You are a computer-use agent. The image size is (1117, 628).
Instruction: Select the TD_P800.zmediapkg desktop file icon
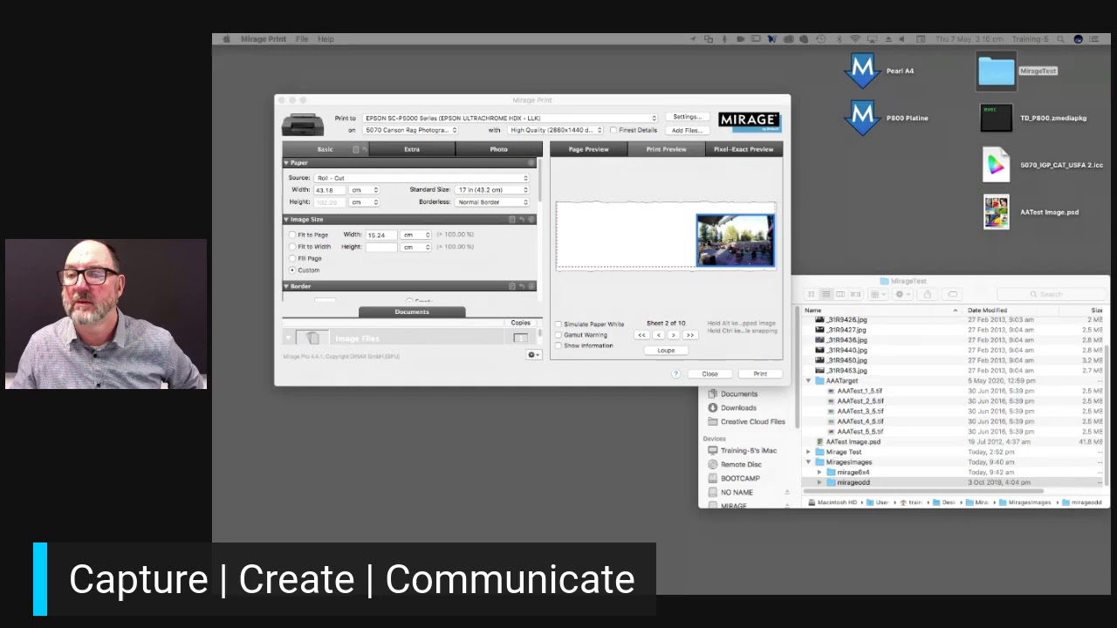pyautogui.click(x=996, y=118)
